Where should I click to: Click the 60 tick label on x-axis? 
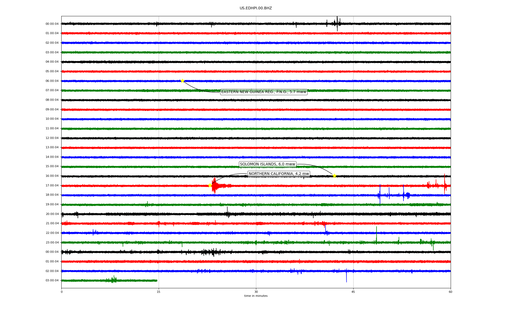click(x=450, y=292)
